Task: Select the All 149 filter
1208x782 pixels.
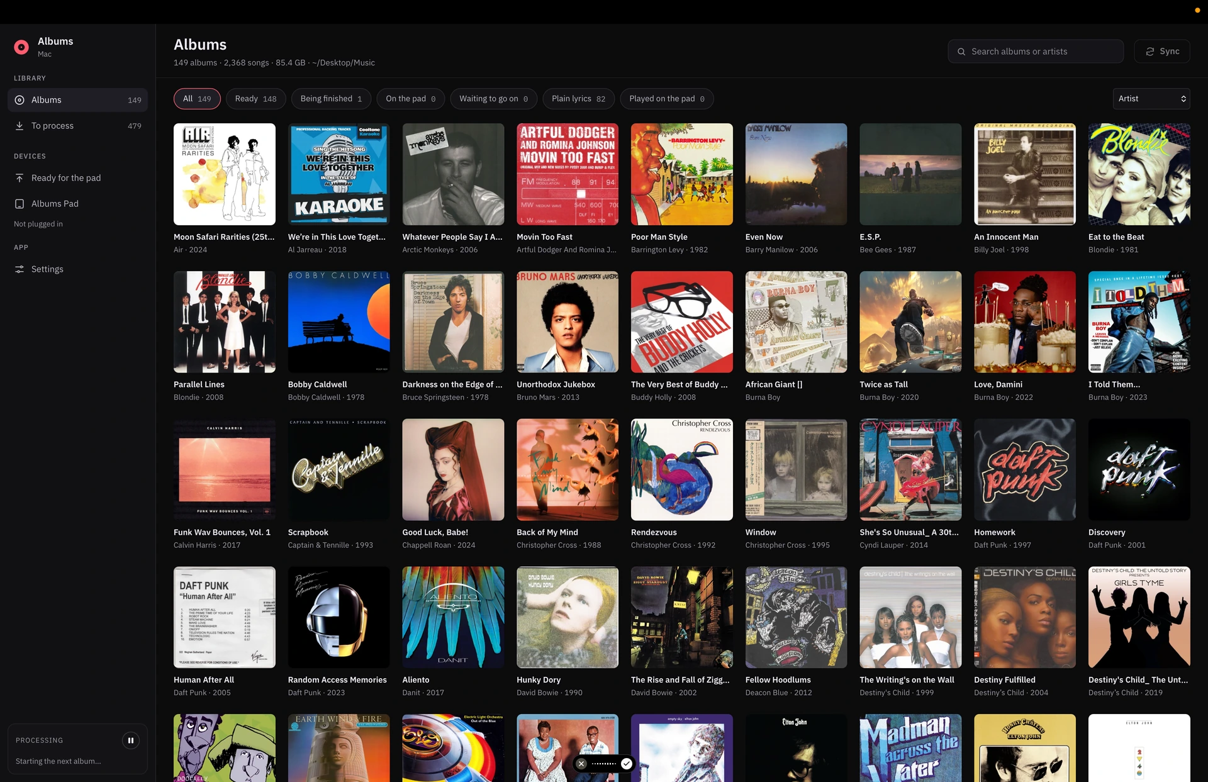Action: [197, 99]
